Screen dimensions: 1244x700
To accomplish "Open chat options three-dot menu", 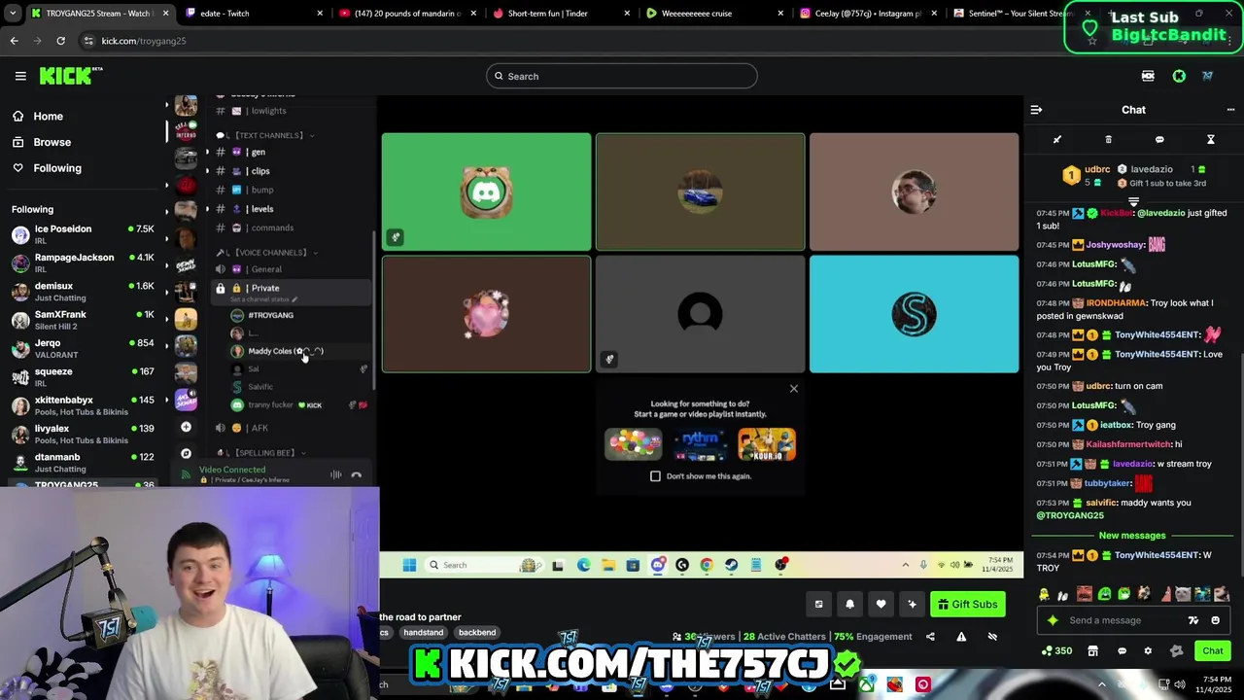I will 1230,110.
